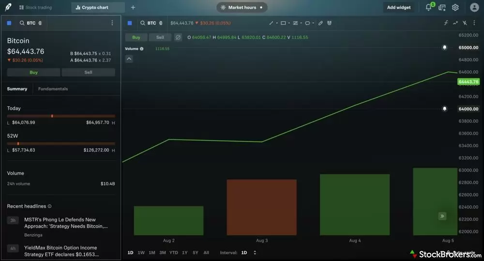Open the chart type line icon
484x261 pixels.
[x=455, y=23]
